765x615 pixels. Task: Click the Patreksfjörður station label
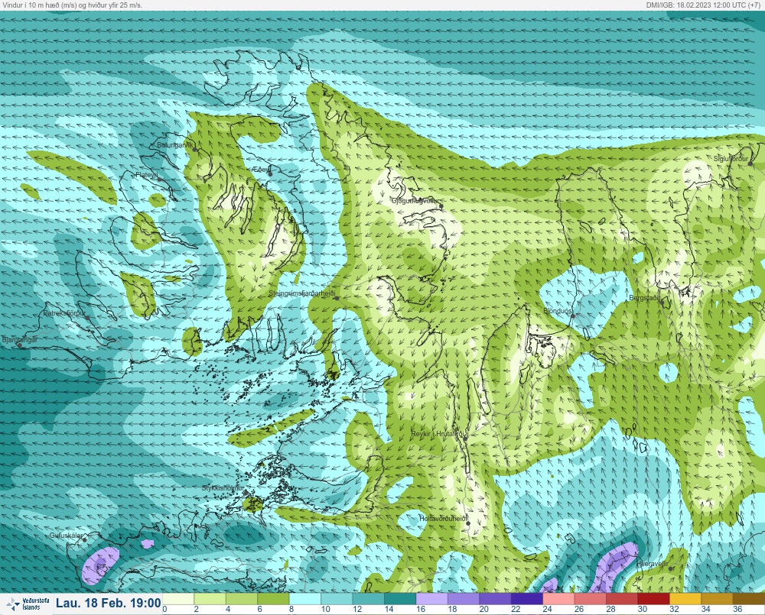pyautogui.click(x=64, y=313)
